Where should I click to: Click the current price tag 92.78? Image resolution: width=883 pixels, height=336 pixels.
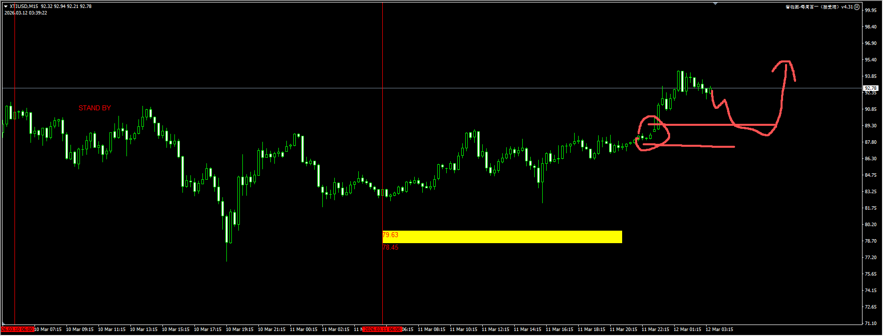coord(870,88)
